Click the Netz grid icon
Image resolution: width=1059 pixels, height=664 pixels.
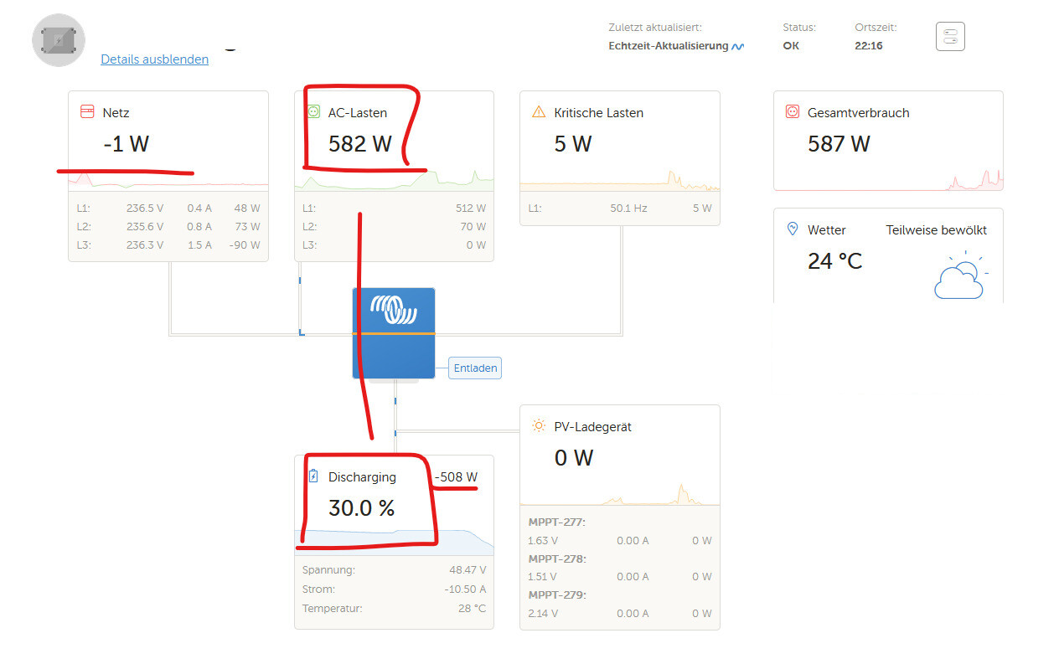click(x=86, y=111)
